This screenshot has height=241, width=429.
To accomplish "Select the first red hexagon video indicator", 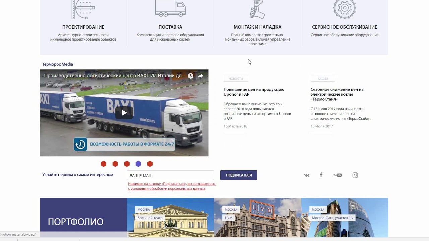I will click(x=104, y=164).
